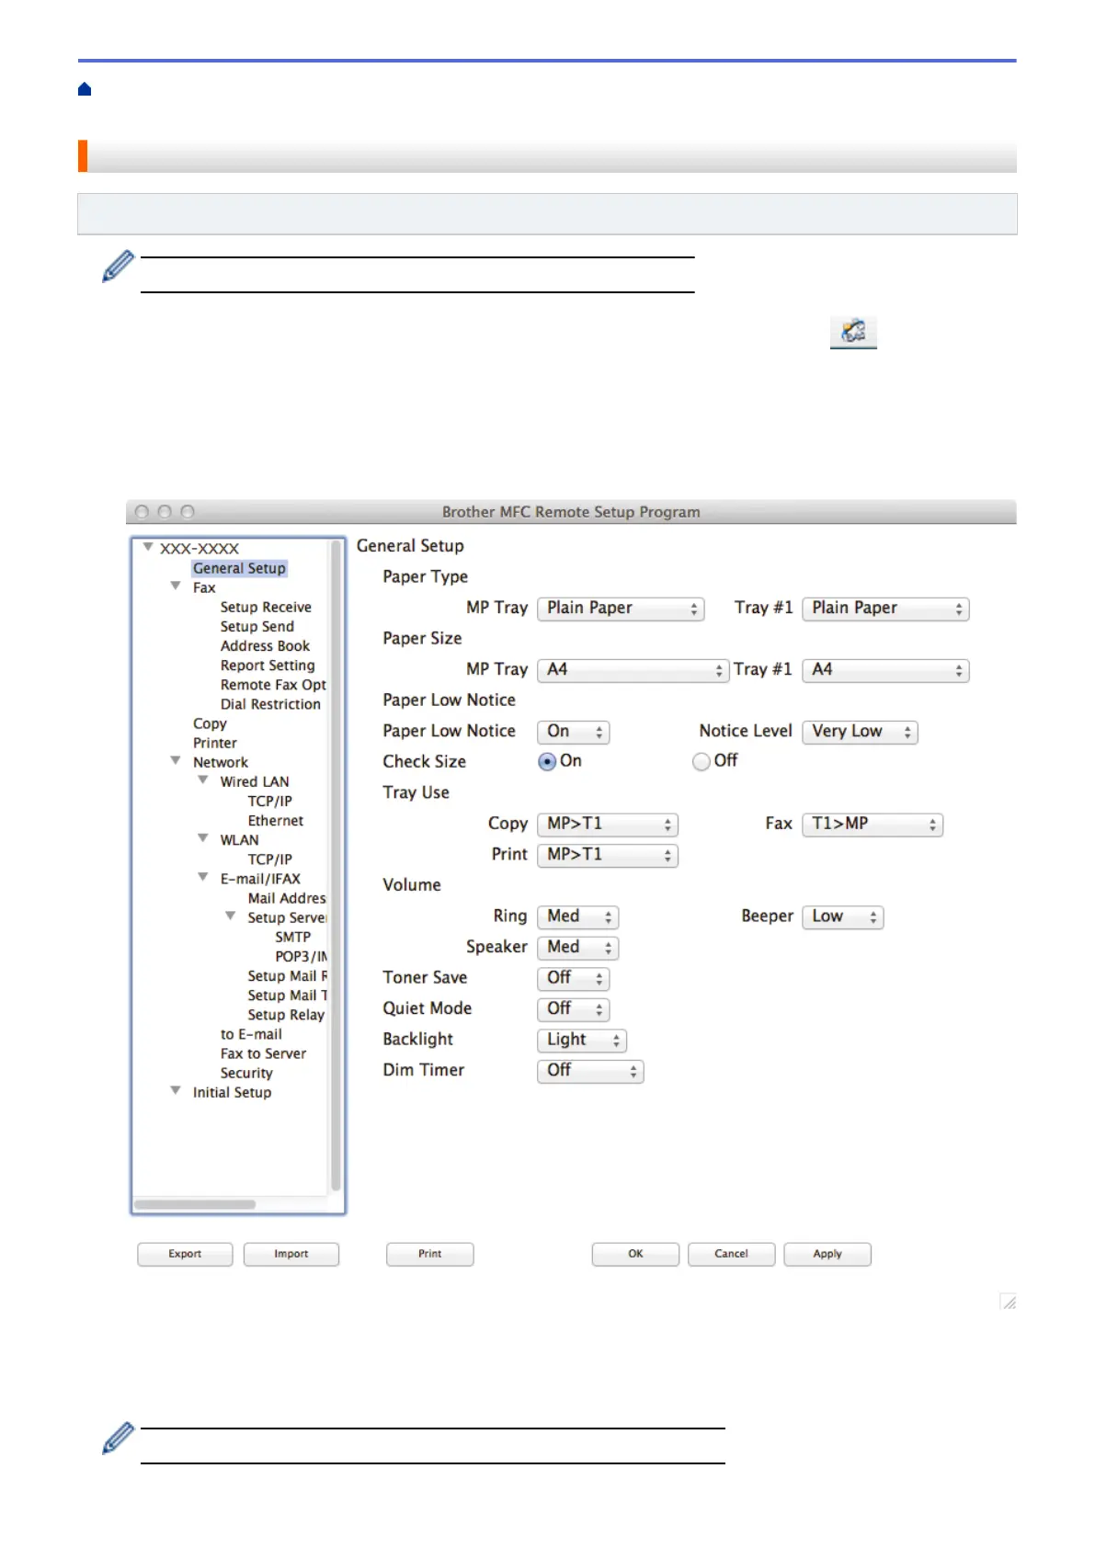The image size is (1095, 1548).
Task: Click the tree vertical scrollbar
Action: (x=336, y=867)
